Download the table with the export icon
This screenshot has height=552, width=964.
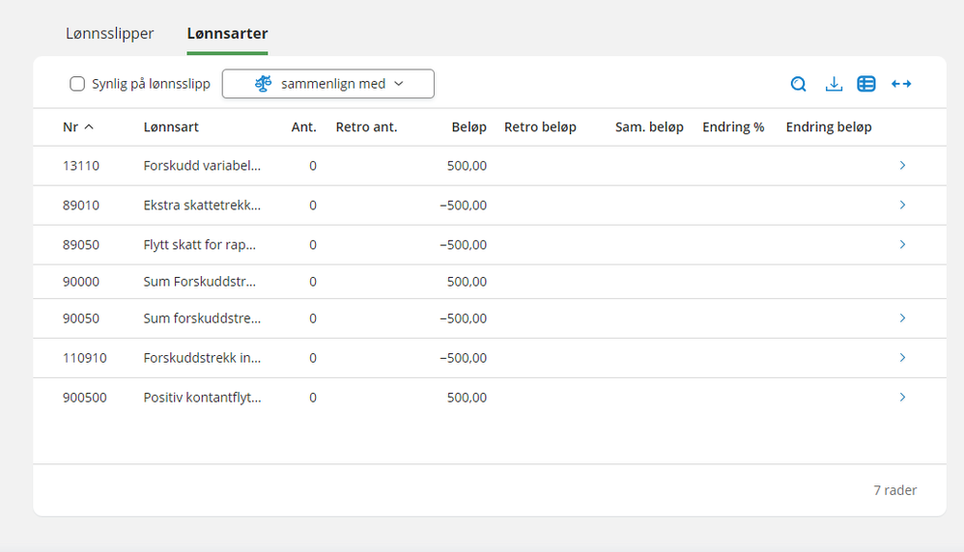point(833,84)
